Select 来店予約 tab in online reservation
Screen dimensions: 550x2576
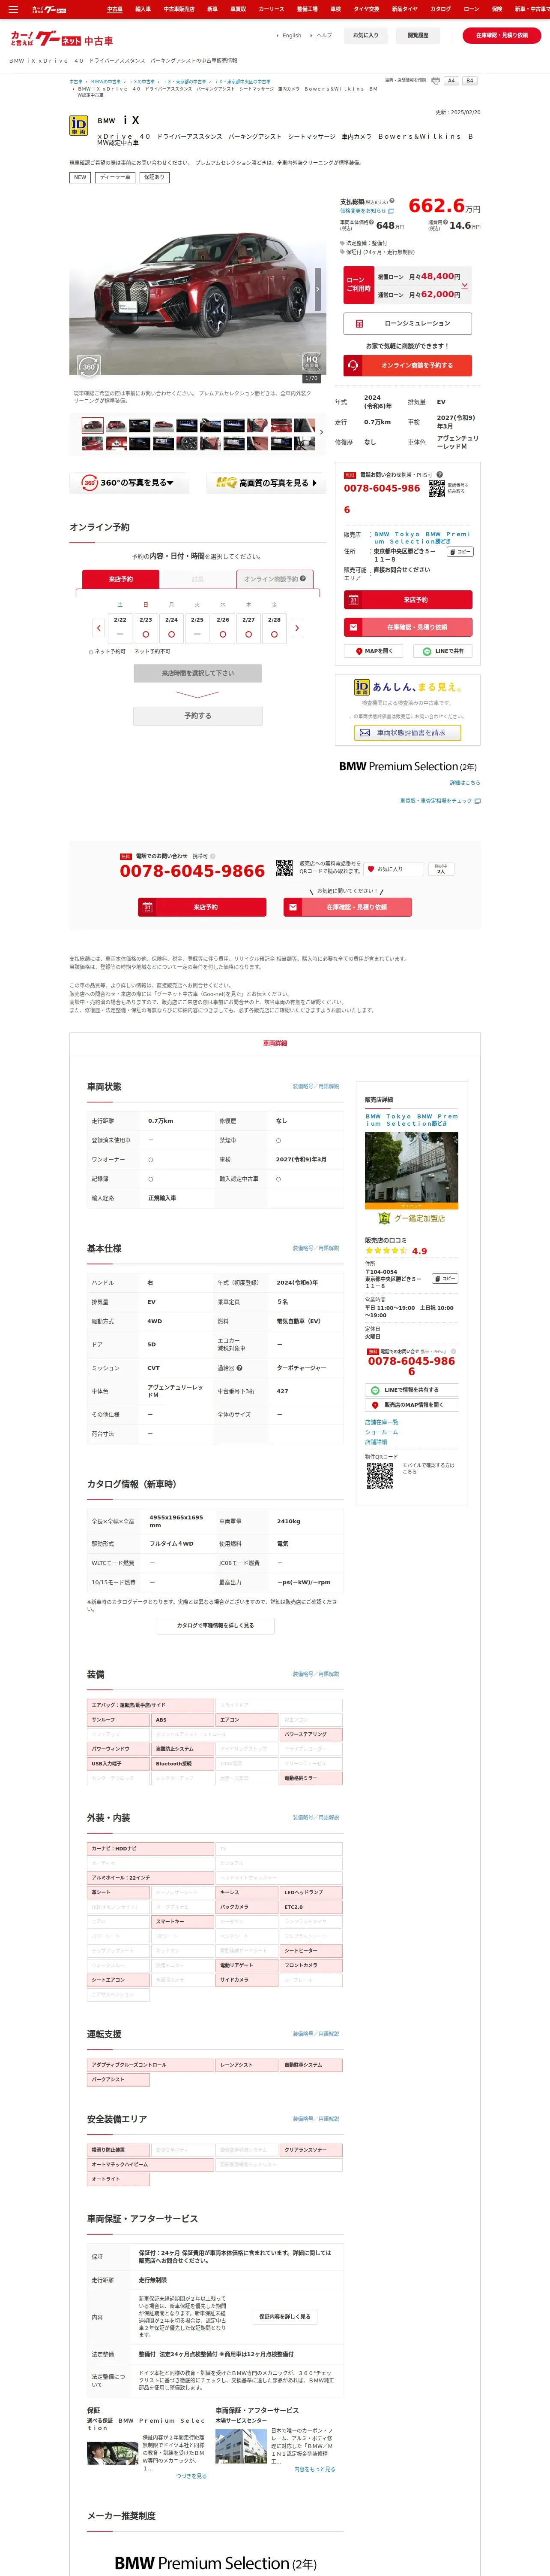coord(121,579)
